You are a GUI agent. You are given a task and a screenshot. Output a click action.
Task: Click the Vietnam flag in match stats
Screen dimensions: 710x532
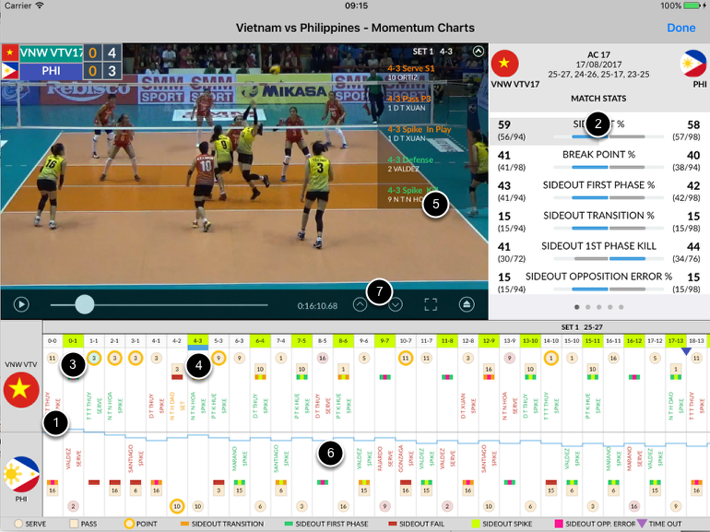click(x=504, y=64)
